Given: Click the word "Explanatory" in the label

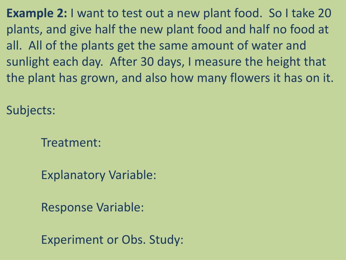Looking at the screenshot, I should [x=73, y=175].
